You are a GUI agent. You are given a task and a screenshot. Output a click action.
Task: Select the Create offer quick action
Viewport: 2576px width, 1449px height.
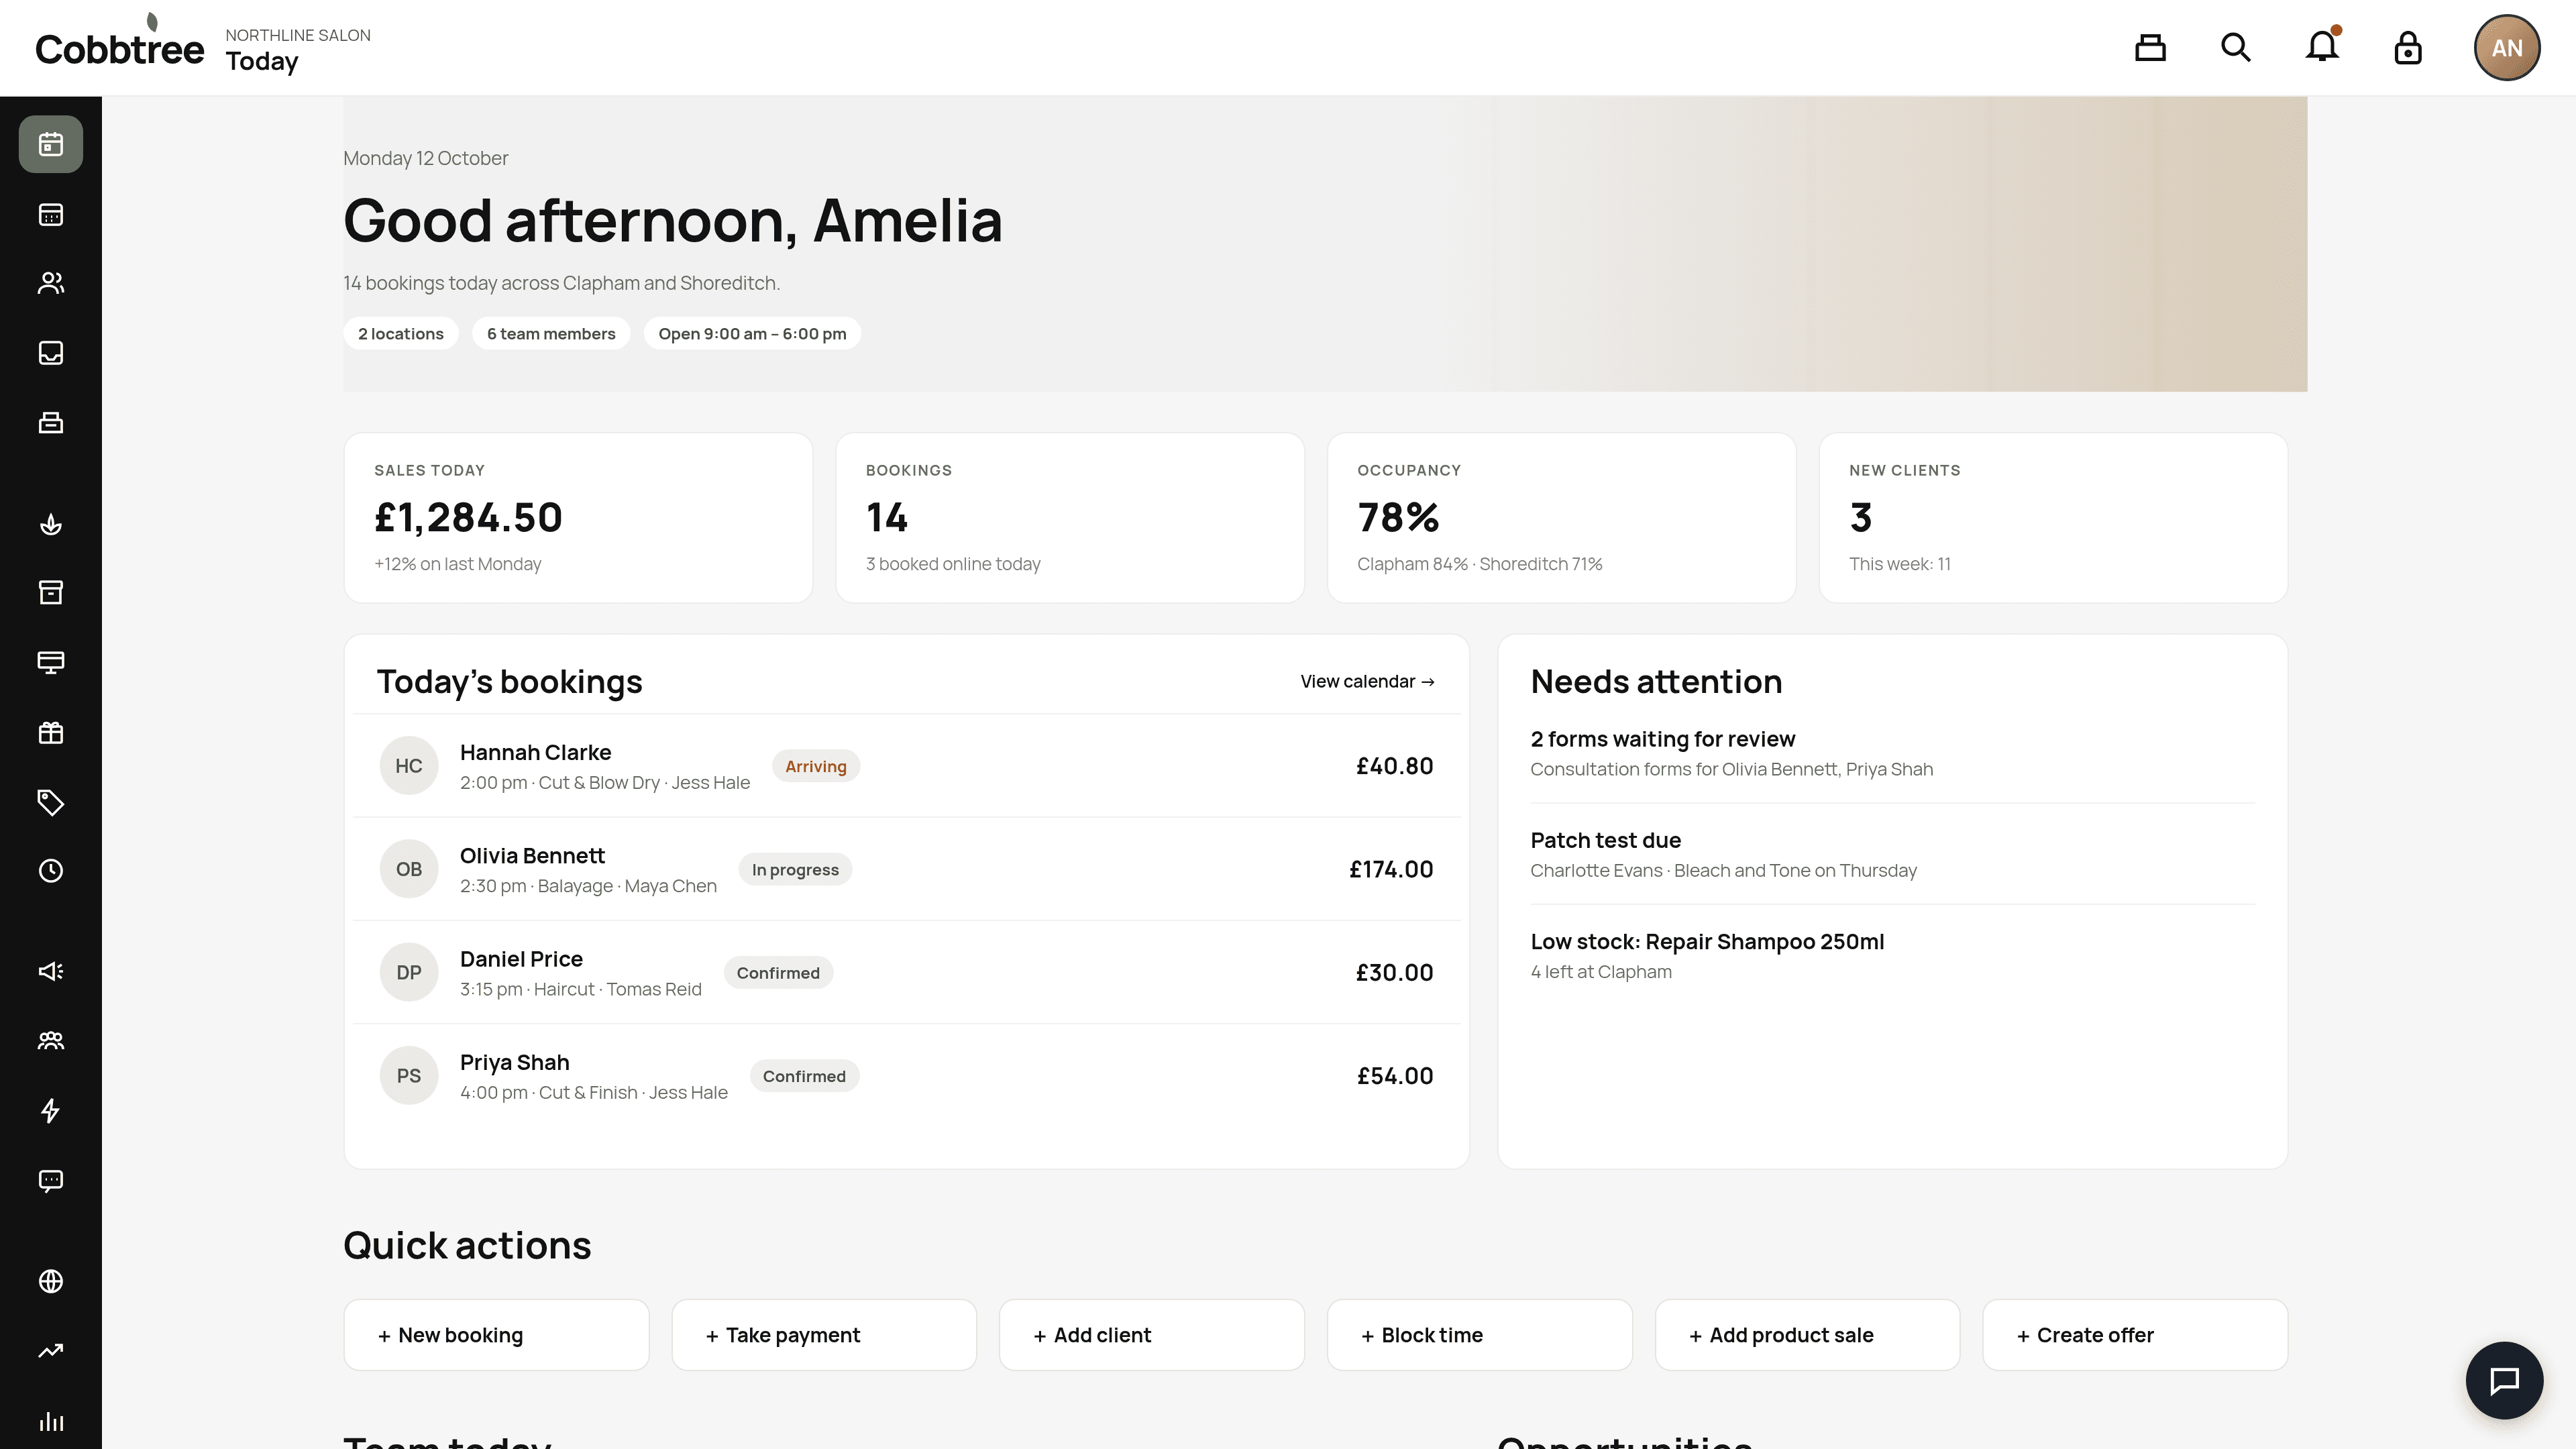pos(2135,1335)
